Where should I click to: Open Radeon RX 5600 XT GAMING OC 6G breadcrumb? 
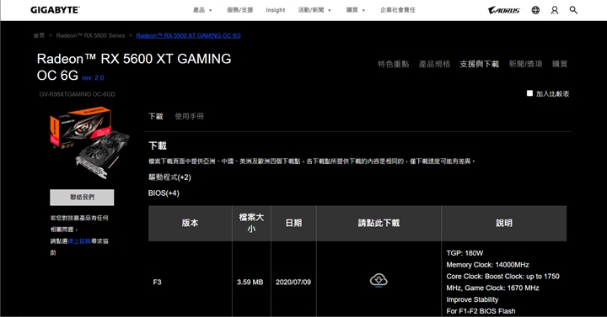pyautogui.click(x=188, y=35)
